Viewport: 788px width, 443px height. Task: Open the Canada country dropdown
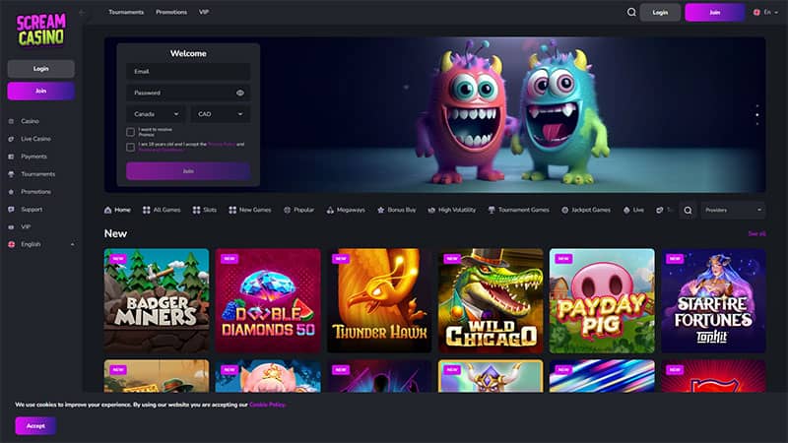click(156, 114)
